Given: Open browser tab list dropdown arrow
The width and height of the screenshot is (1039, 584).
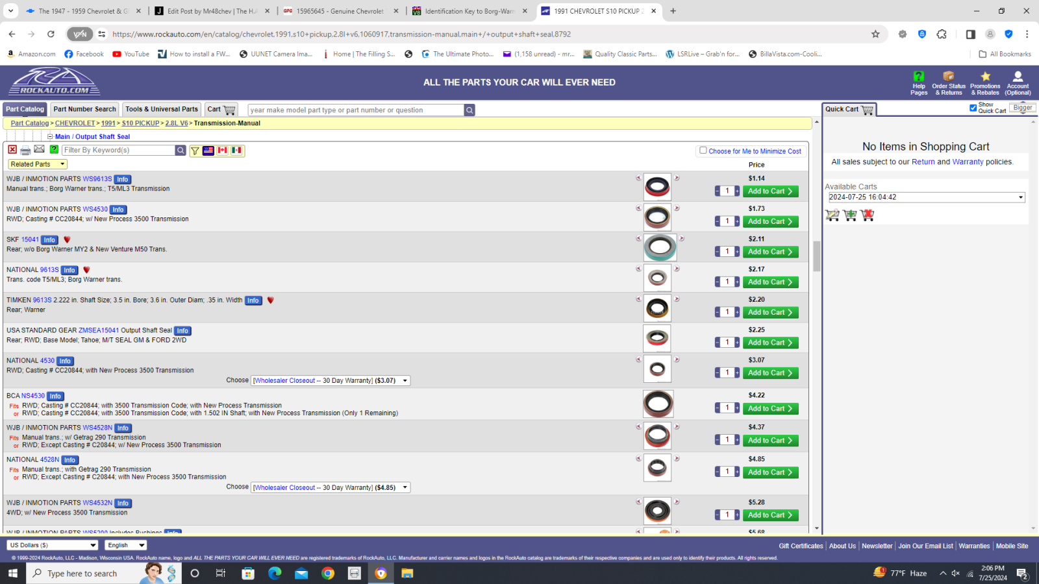Looking at the screenshot, I should [12, 11].
